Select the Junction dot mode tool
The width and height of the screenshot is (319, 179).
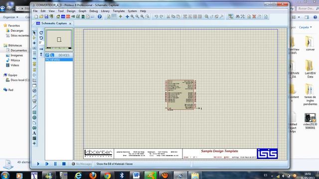point(34,43)
